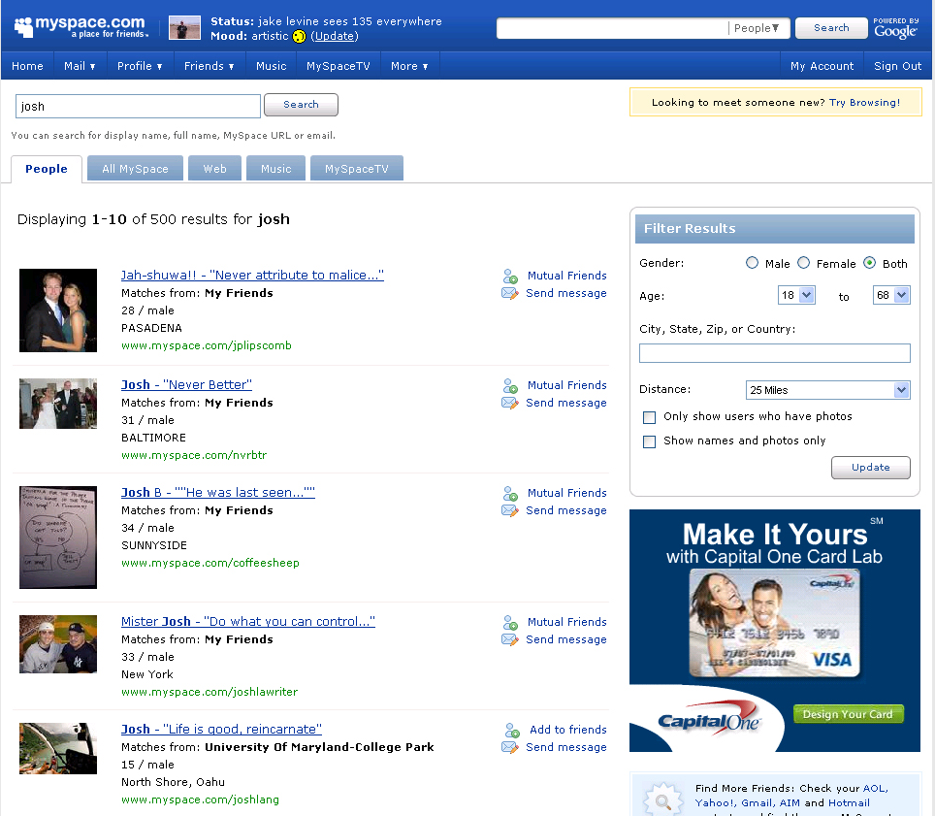
Task: Check Show names and photos only
Action: 650,441
